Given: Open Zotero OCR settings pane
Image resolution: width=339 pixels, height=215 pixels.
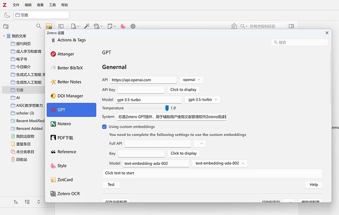Looking at the screenshot, I should [x=71, y=193].
